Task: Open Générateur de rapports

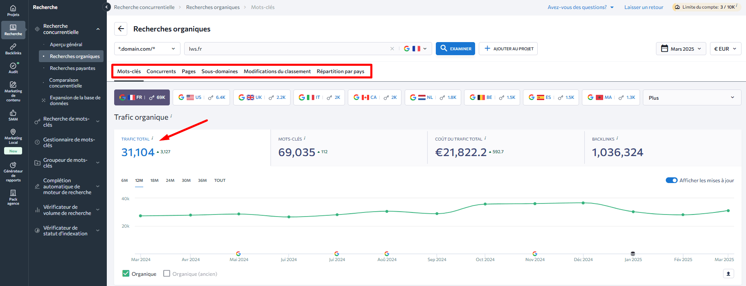Action: pyautogui.click(x=13, y=172)
